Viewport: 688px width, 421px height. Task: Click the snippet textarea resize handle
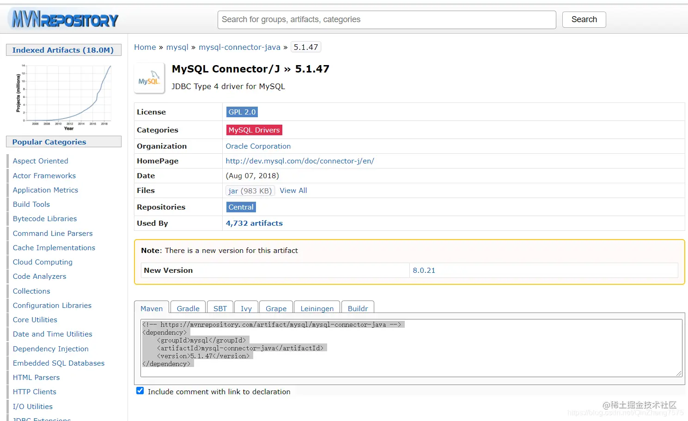[679, 373]
